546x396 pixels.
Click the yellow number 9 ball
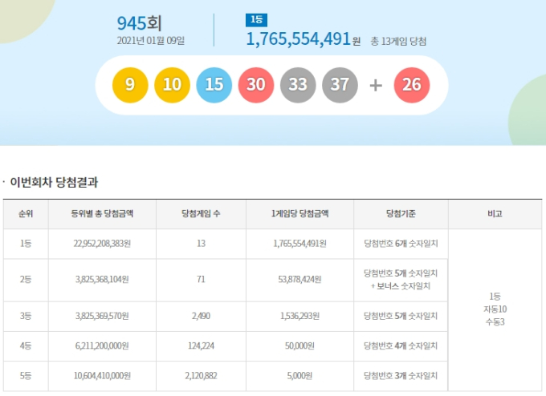pos(130,85)
